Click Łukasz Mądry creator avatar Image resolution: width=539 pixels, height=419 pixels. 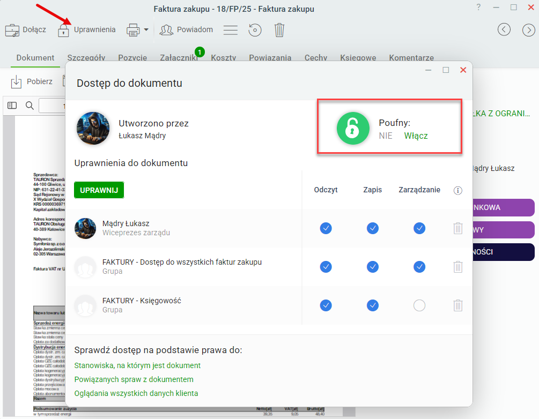93,129
